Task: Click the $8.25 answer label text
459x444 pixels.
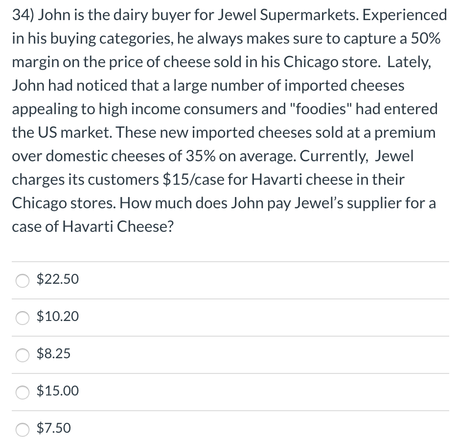Action: [53, 353]
